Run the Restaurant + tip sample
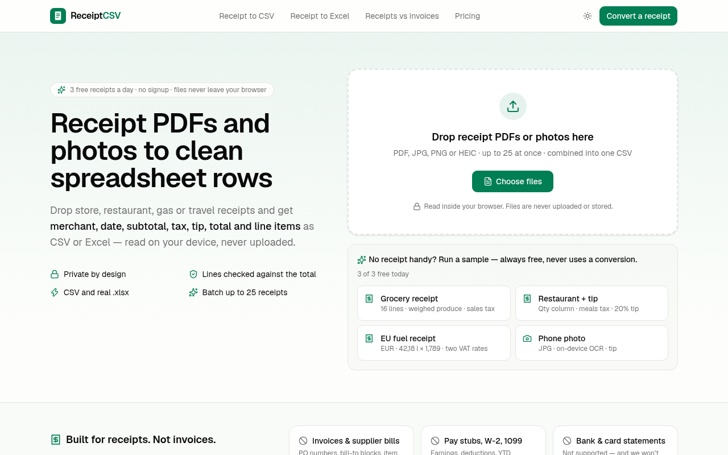The height and width of the screenshot is (455, 728). pyautogui.click(x=591, y=303)
